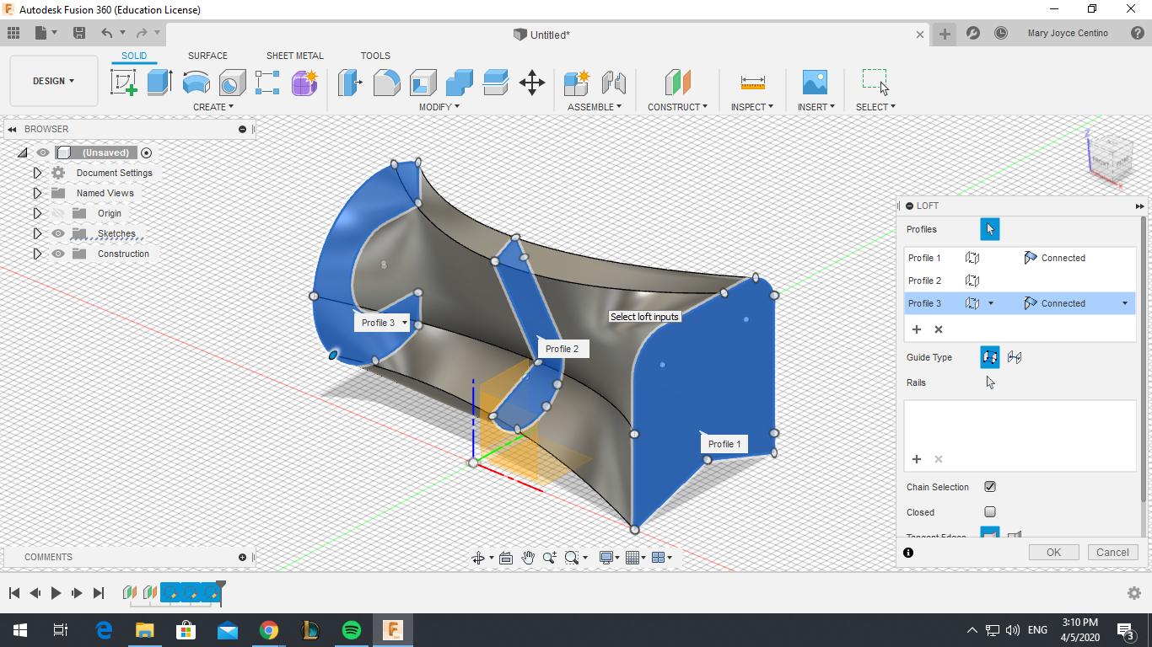1152x647 pixels.
Task: Uncheck the Chain Selection checkbox
Action: pos(989,486)
